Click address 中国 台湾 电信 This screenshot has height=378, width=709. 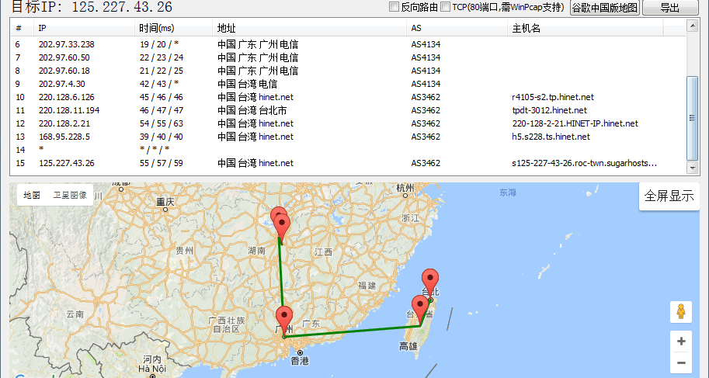[248, 84]
